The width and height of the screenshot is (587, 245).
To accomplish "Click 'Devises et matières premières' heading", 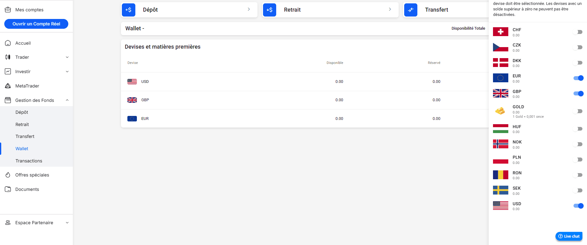I will (163, 47).
